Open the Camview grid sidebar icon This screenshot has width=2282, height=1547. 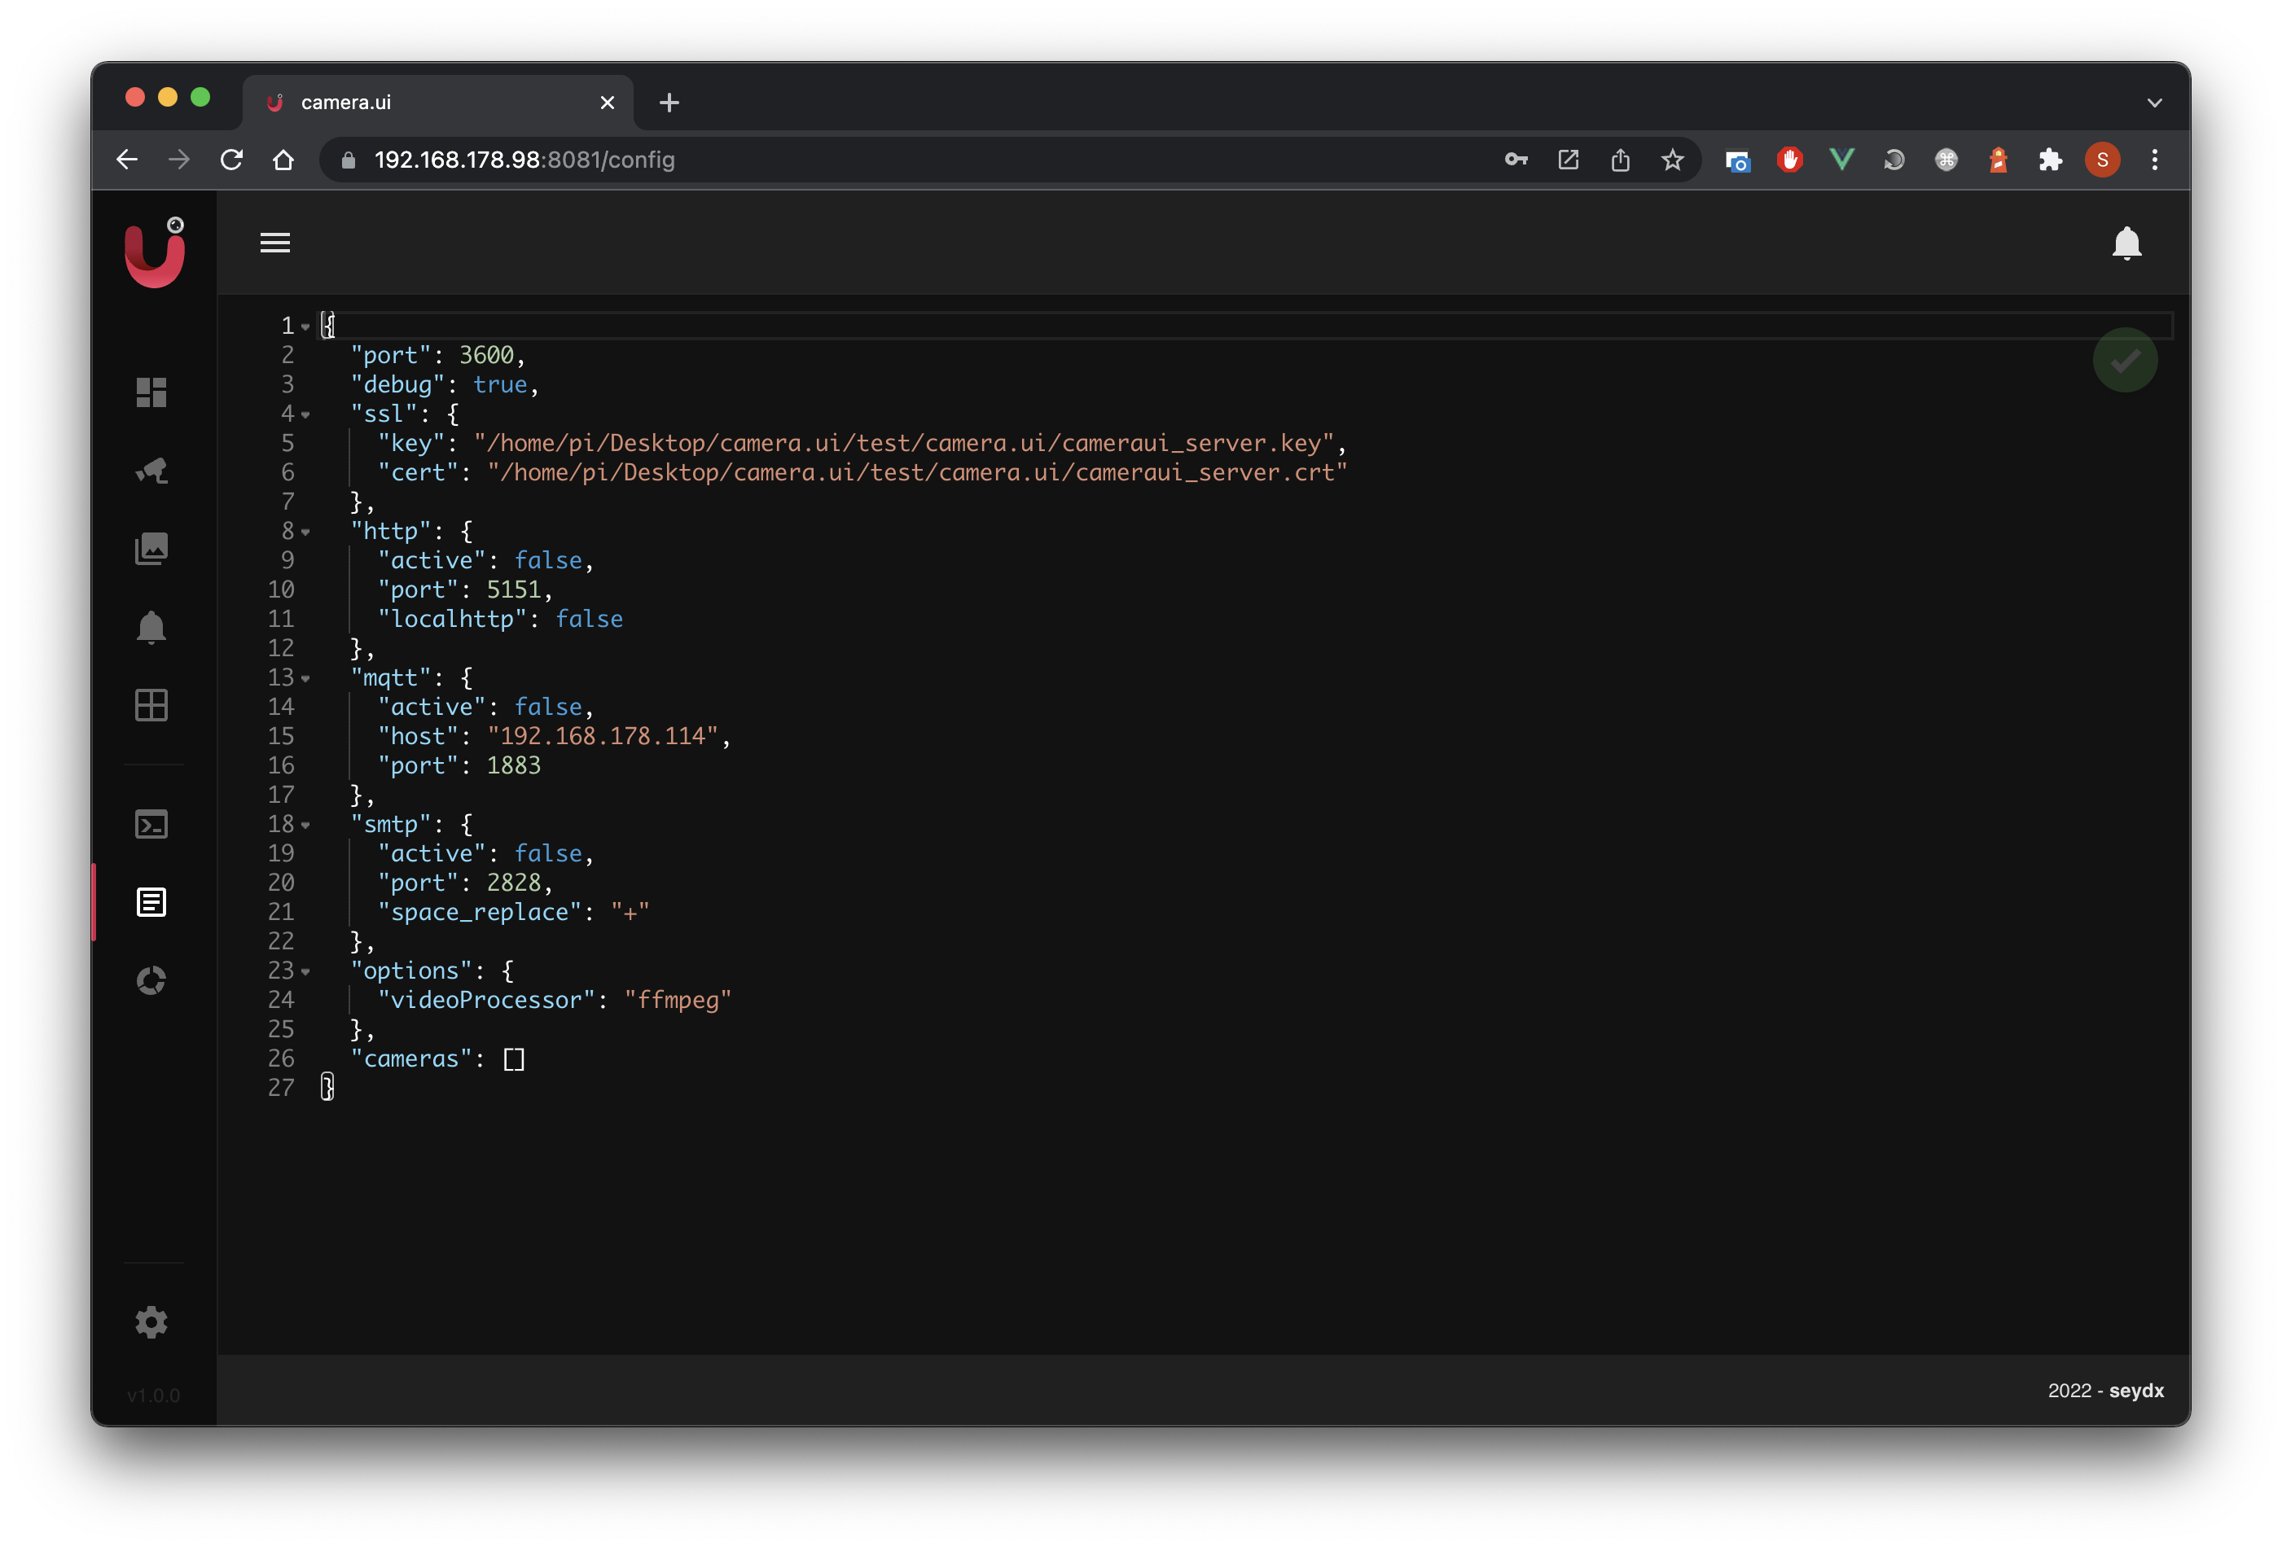(x=151, y=705)
